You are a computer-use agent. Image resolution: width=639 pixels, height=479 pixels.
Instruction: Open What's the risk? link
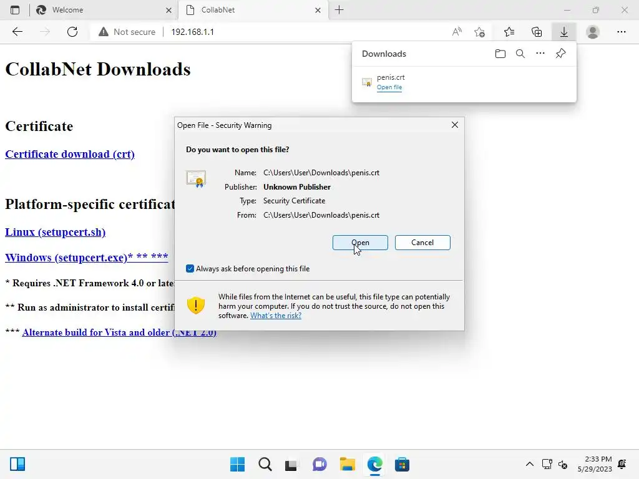(276, 316)
